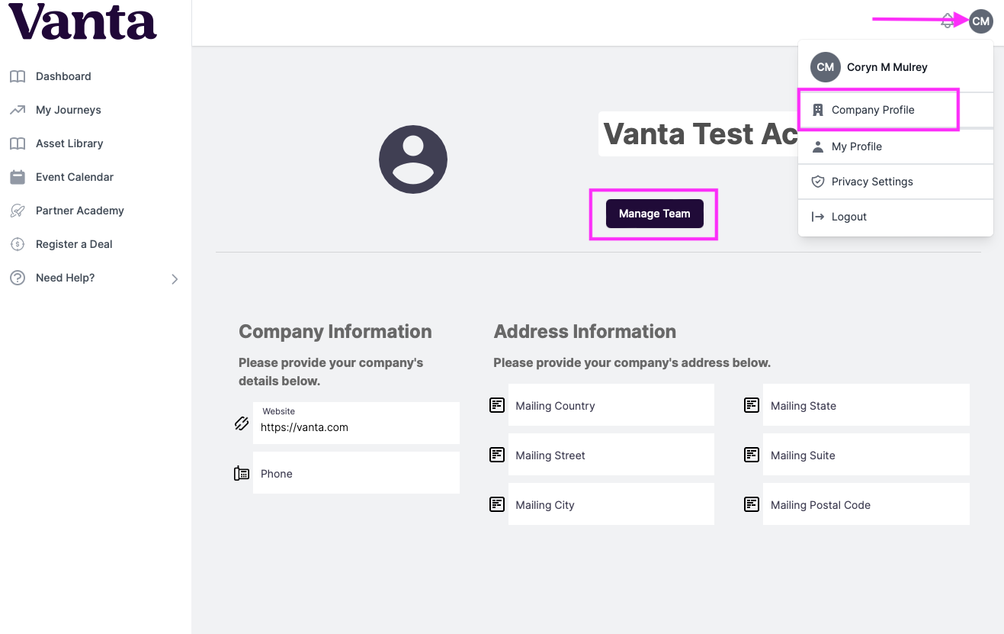Click the Privacy Settings shield icon
The image size is (1004, 634).
tap(818, 182)
